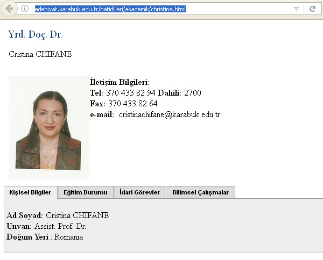Reload the page with the refresh icon
This screenshot has width=323, height=260.
(312, 9)
